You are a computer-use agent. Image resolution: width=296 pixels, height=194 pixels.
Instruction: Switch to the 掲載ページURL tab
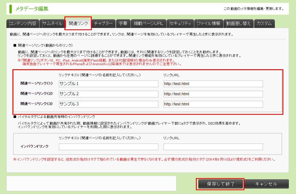pos(148,23)
